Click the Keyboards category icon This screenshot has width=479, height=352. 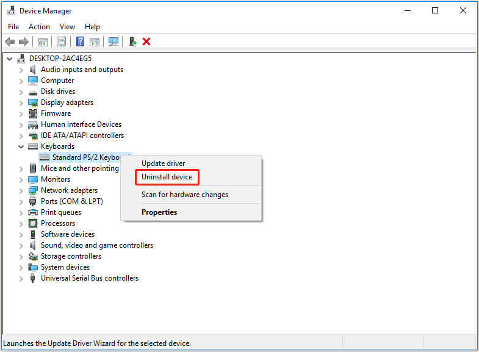click(33, 146)
